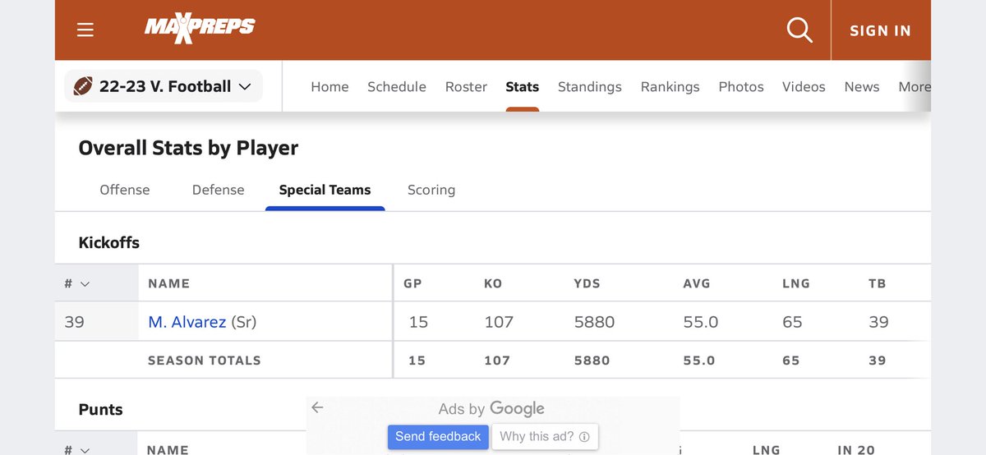Click 5880 yards in M. Alvarez row

(594, 322)
